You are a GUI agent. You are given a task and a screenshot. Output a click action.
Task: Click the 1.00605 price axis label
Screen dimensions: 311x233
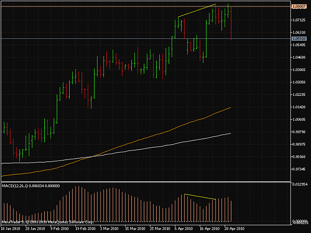click(299, 119)
